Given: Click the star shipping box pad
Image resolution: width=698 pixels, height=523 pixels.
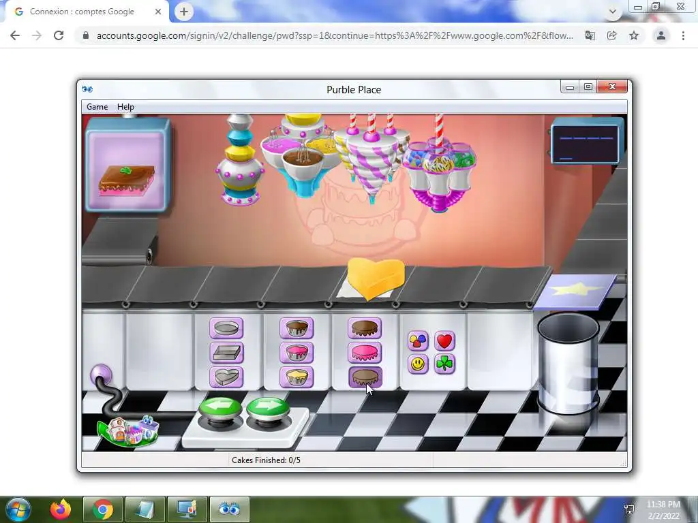Looking at the screenshot, I should coord(575,292).
